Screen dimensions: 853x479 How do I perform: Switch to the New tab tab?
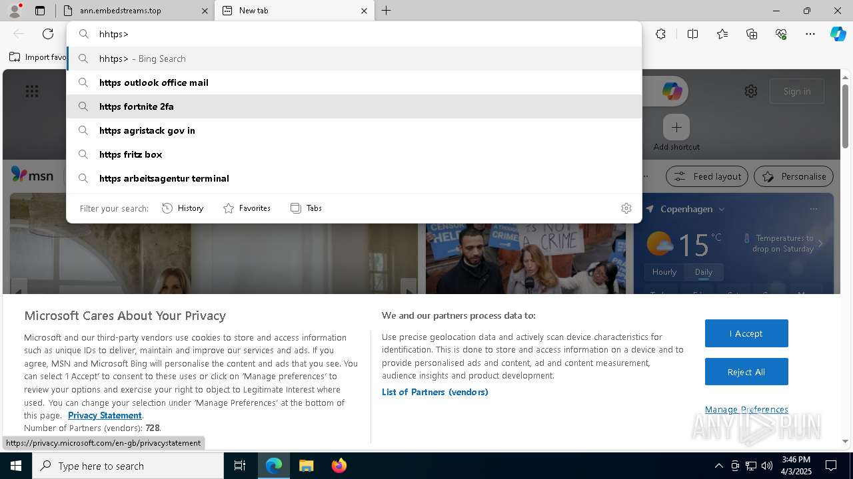295,11
